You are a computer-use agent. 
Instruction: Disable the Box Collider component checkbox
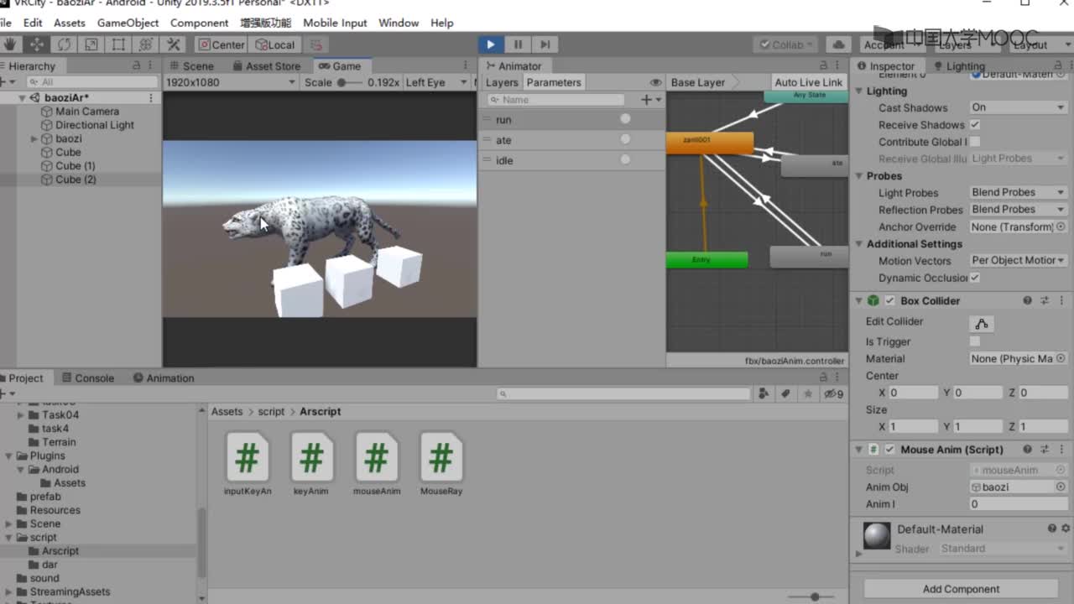[890, 300]
